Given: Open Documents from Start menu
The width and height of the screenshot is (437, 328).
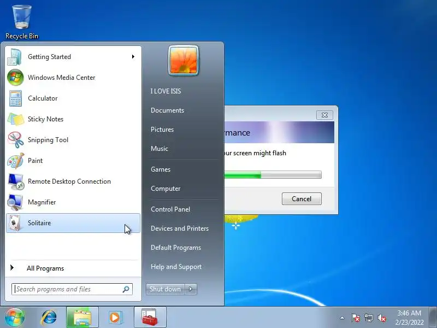Looking at the screenshot, I should [167, 110].
